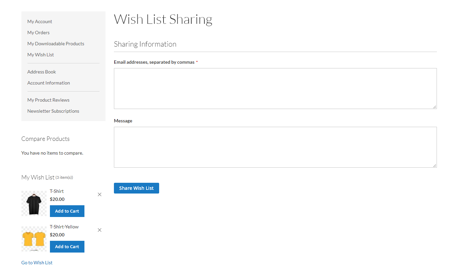The height and width of the screenshot is (273, 458).
Task: Click inside the Message text area
Action: [x=275, y=147]
